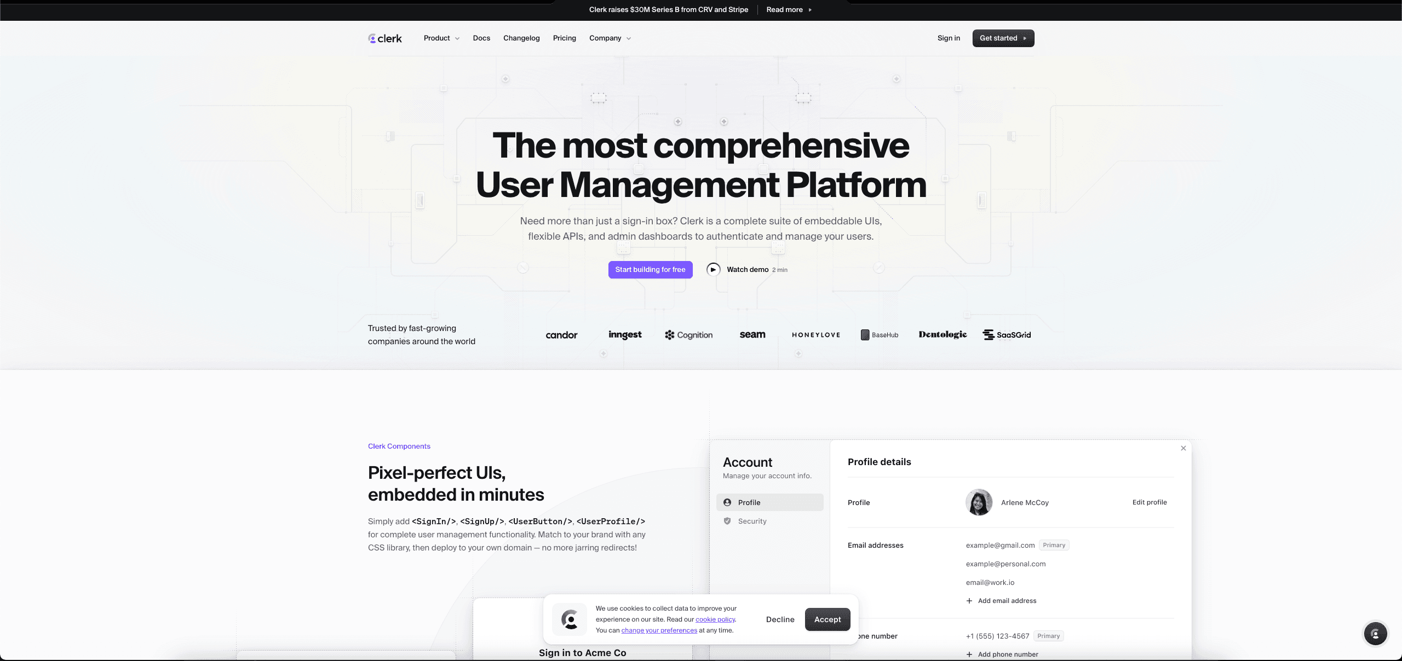Click the Sign in to Acme Co heading

pyautogui.click(x=582, y=653)
